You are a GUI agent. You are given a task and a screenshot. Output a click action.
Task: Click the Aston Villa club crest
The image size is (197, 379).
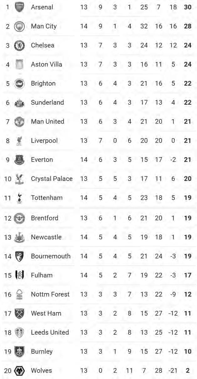19,64
